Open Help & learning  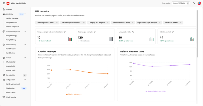(x=11, y=97)
